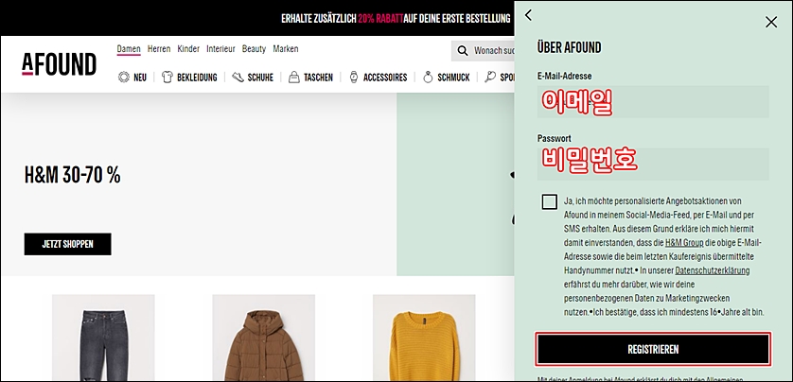Open the yellow knit sweater thumbnail
The width and height of the screenshot is (793, 382).
(x=424, y=339)
